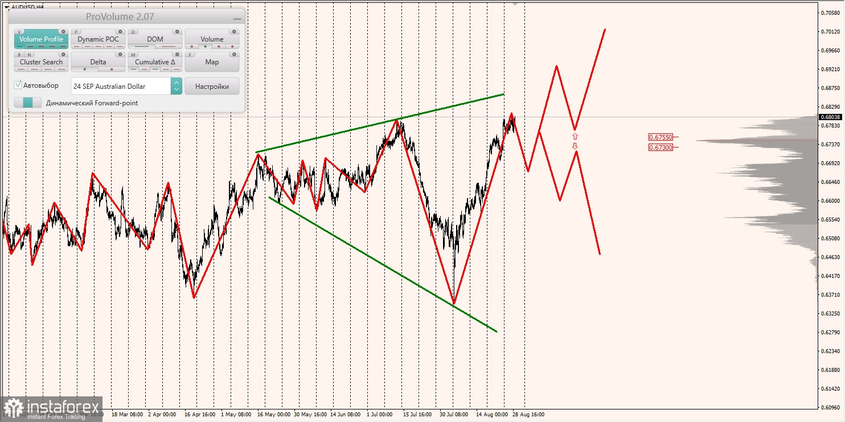Click the 28 Aug 16:00 date label
The height and width of the screenshot is (422, 845).
click(x=528, y=415)
